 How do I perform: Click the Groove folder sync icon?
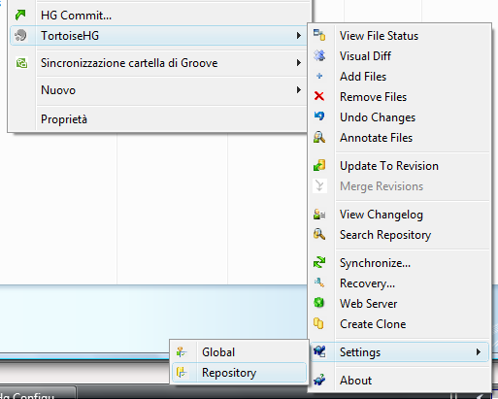coord(21,63)
